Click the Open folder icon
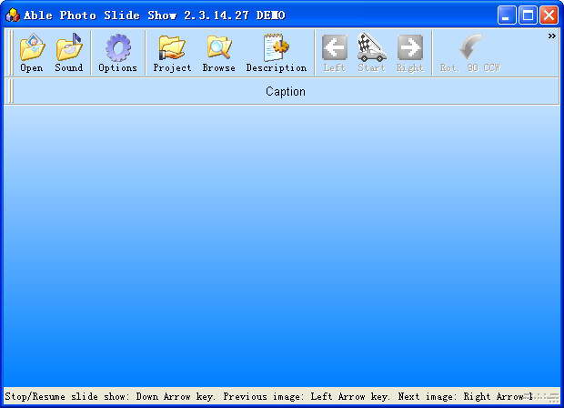564x408 pixels. coord(32,53)
